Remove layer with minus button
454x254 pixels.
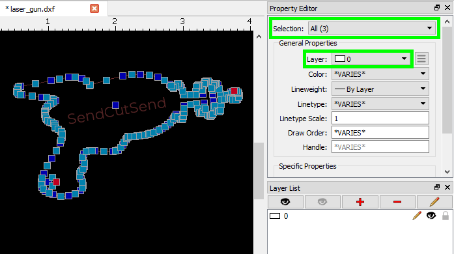(397, 202)
